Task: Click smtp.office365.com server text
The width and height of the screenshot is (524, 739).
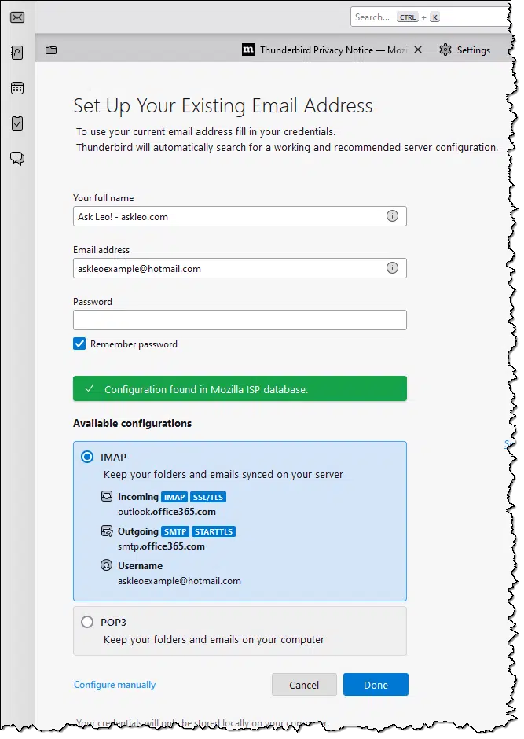Action: click(162, 546)
